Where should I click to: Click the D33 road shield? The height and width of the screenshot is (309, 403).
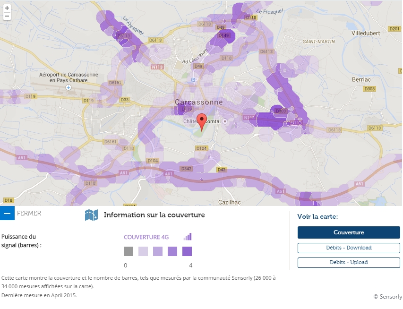(x=125, y=100)
